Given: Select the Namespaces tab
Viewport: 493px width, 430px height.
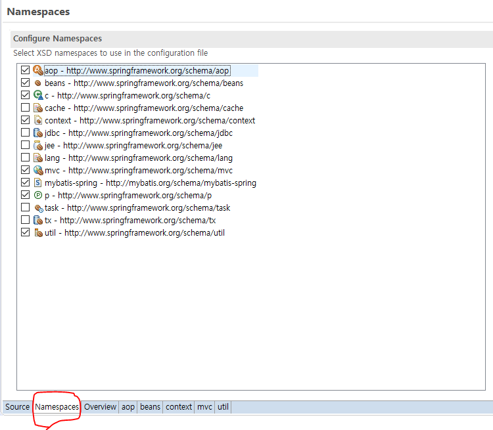Looking at the screenshot, I should click(57, 407).
